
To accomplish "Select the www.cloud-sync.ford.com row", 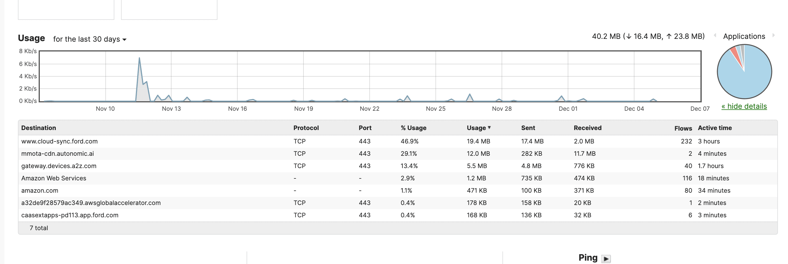I will click(59, 141).
